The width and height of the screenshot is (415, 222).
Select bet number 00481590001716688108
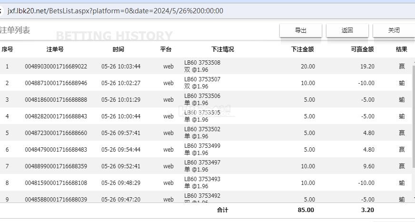coord(56,183)
